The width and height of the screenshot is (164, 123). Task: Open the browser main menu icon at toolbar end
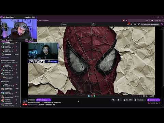[x=162, y=20]
